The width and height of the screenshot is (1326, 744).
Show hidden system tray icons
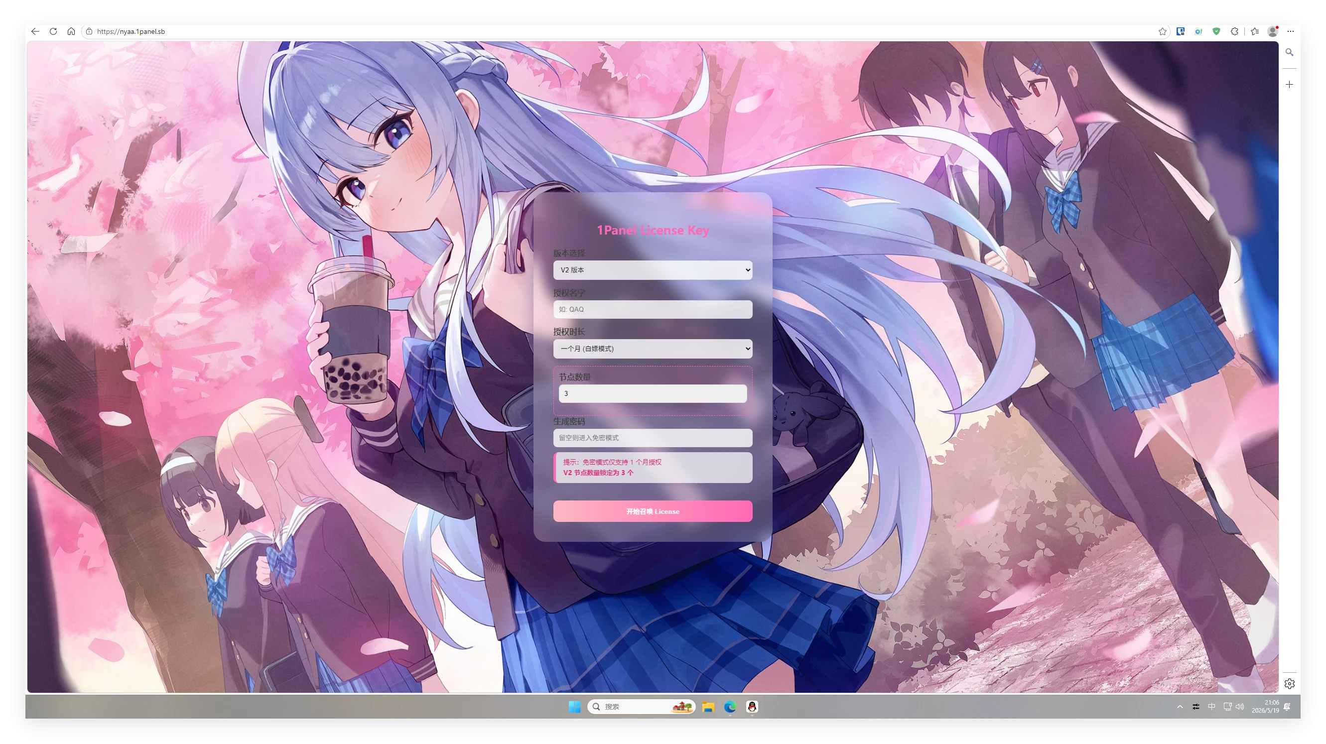coord(1180,707)
